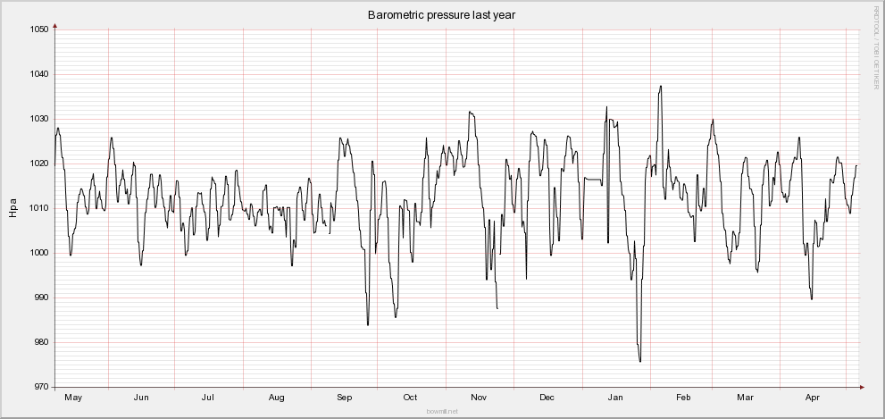Click the Aug month label
Screen dimensions: 885x419
pos(276,397)
